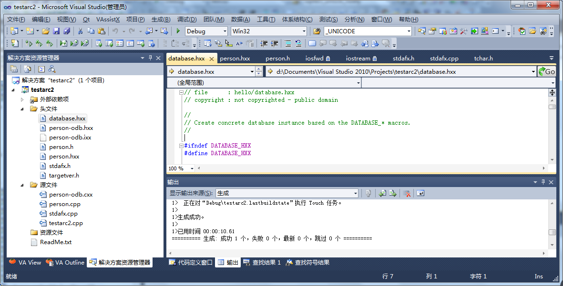
Task: Save the current file with floppy icon
Action: tap(56, 31)
